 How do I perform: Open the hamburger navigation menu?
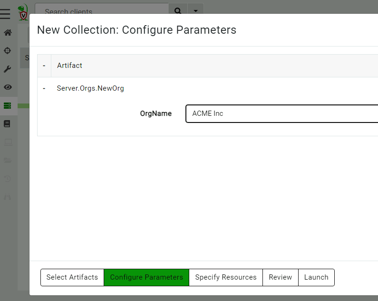click(5, 13)
